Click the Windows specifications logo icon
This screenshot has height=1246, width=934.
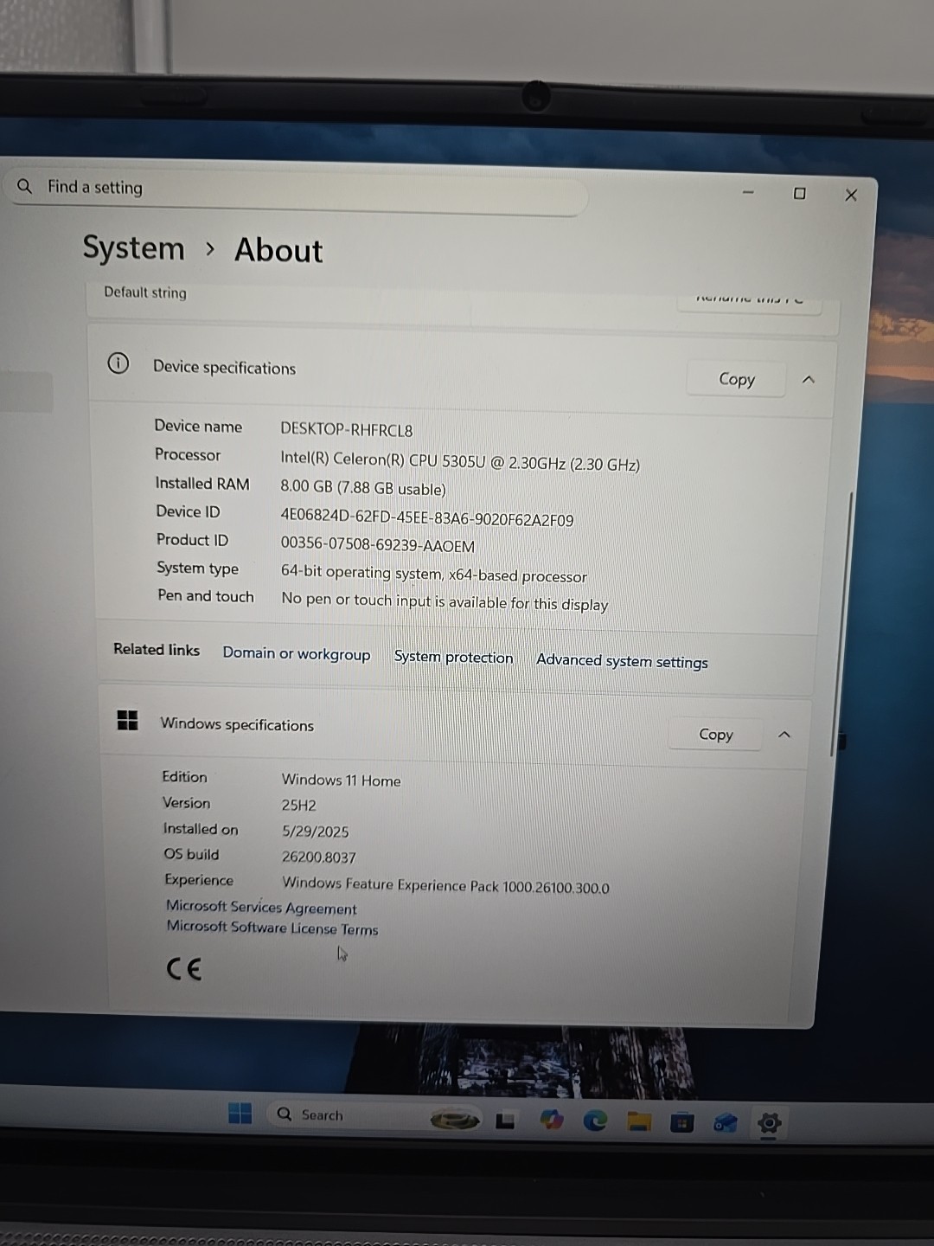127,720
